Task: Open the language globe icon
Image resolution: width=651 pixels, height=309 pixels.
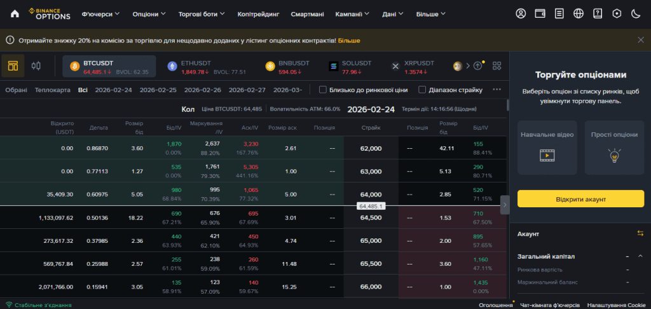Action: click(x=579, y=14)
